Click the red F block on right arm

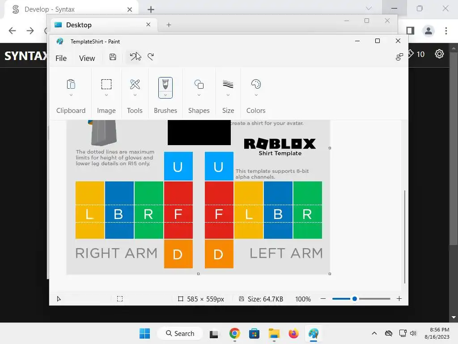click(x=178, y=210)
